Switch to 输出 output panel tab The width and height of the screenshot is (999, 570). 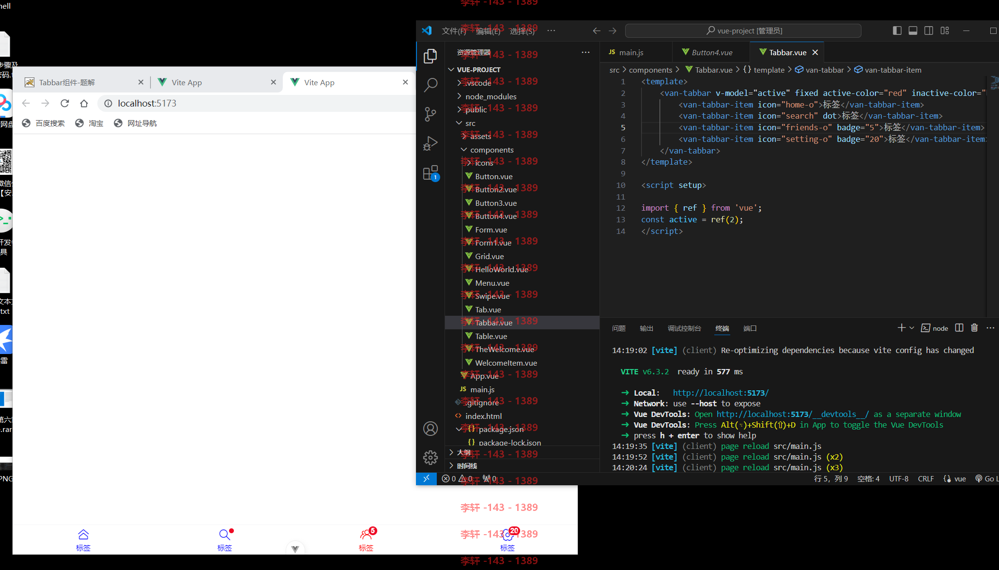(x=646, y=328)
